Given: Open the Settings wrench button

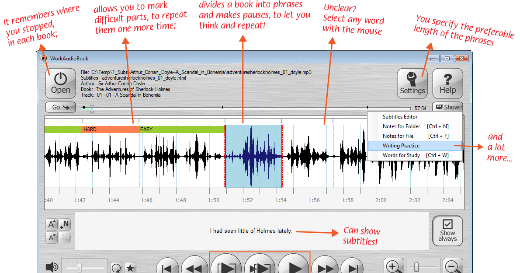Looking at the screenshot, I should tap(412, 84).
